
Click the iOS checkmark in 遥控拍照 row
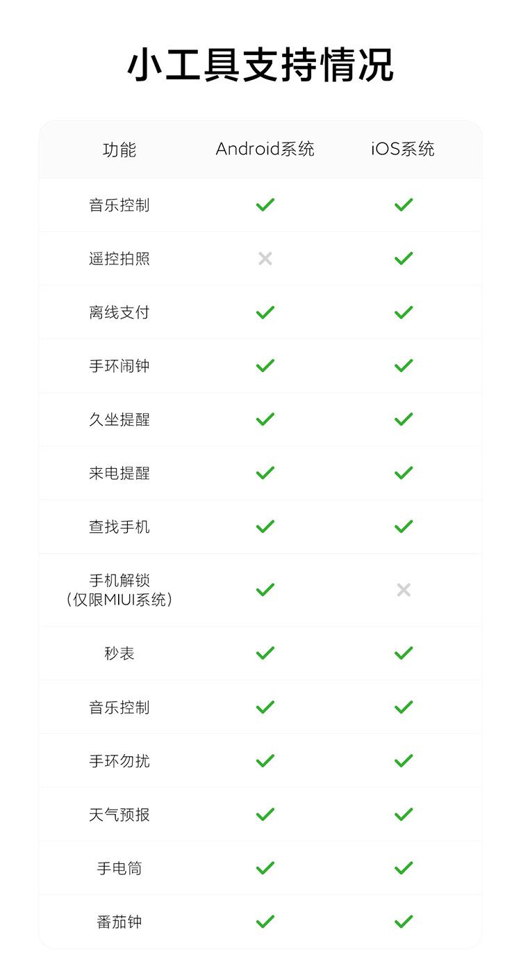[x=404, y=259]
